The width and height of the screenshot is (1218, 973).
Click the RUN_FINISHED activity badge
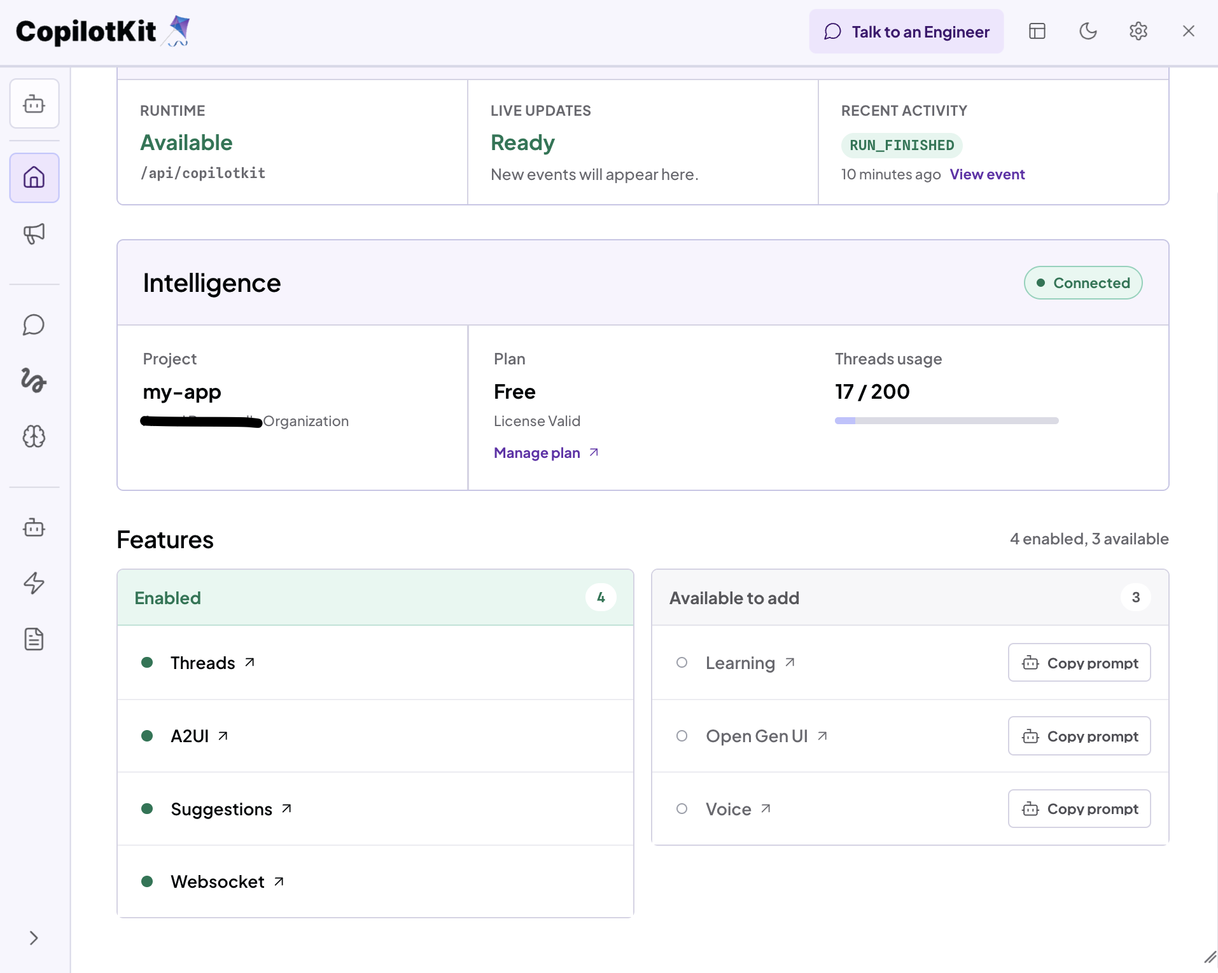pyautogui.click(x=902, y=145)
